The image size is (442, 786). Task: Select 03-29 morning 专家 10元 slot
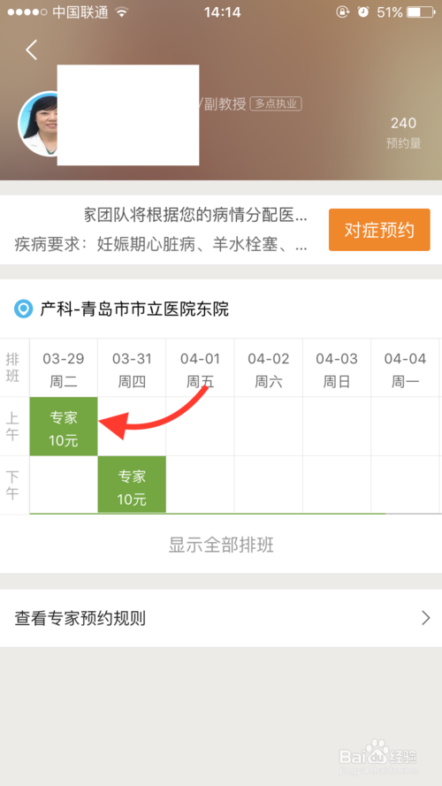(64, 426)
